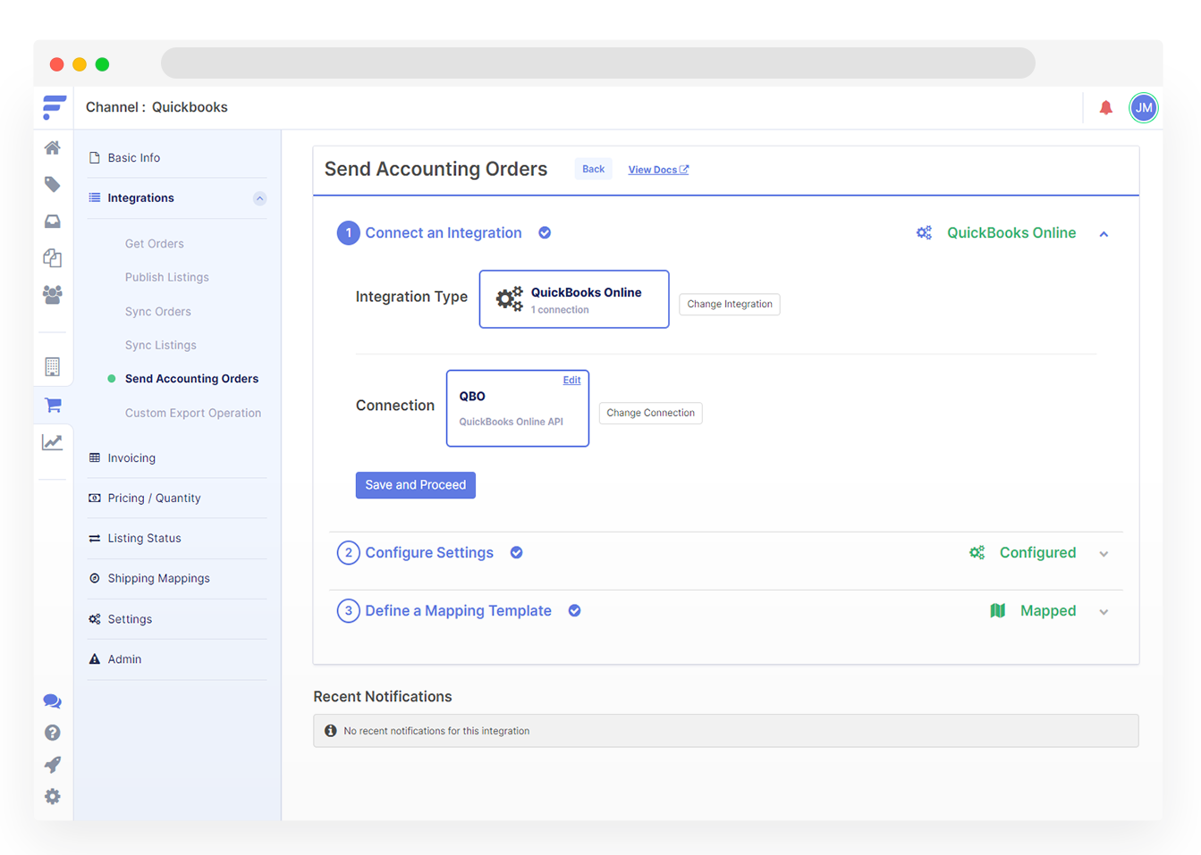Click the Mapped status label
This screenshot has height=855, width=1201.
pos(1048,611)
